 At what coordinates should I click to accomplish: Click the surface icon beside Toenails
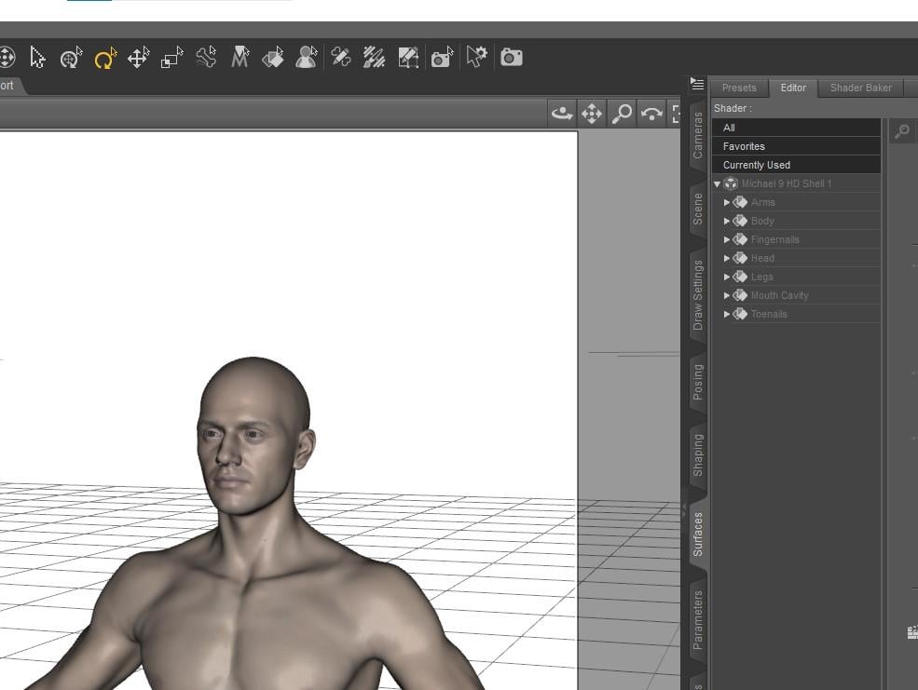[x=739, y=314]
